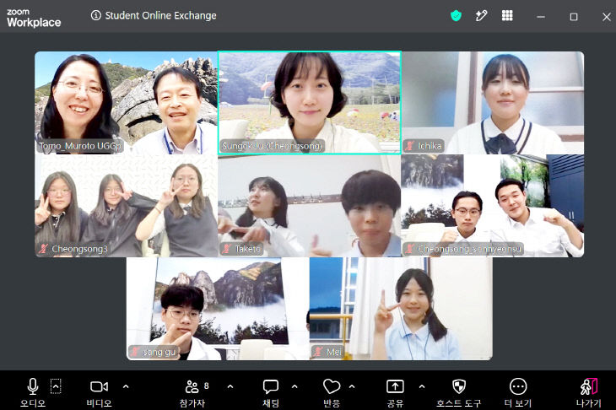Image resolution: width=616 pixels, height=410 pixels.
Task: Leave the meeting (나가기)
Action: (588, 392)
